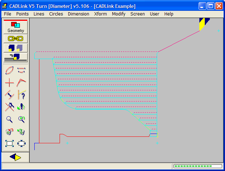Screen dimensions: 225x171
Task: Open the Screen menu
Action: pyautogui.click(x=138, y=14)
